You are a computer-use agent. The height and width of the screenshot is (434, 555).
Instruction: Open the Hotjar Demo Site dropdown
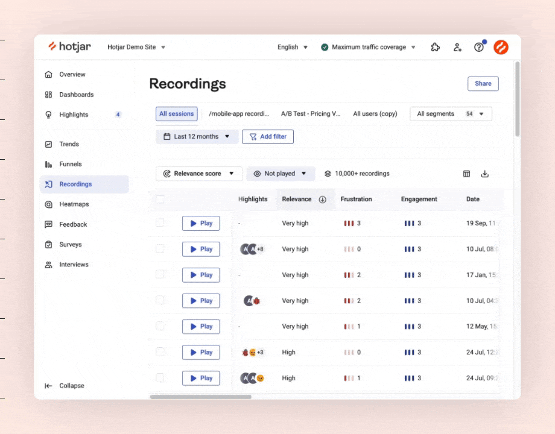(x=136, y=47)
